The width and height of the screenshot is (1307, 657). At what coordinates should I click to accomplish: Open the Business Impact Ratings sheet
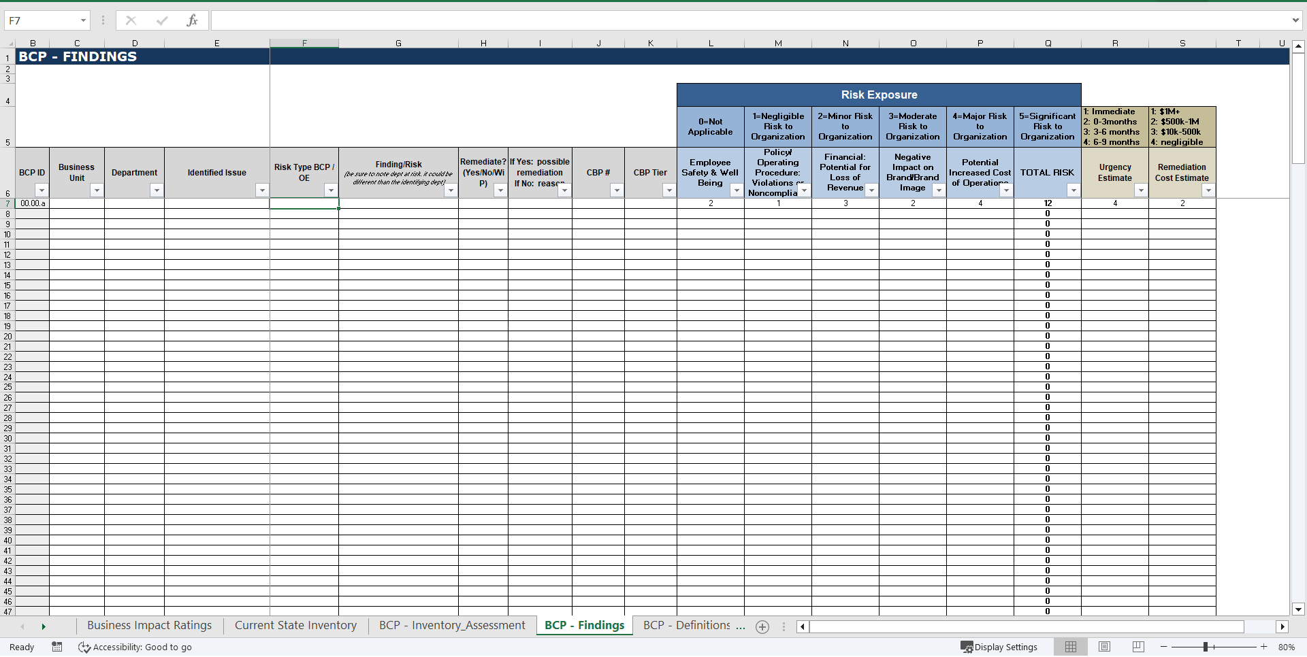(x=149, y=625)
